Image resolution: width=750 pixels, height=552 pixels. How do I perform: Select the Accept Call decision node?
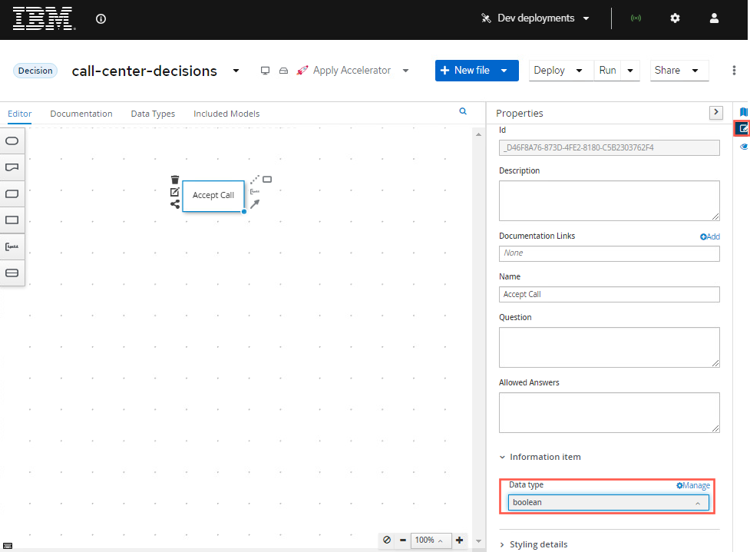(x=213, y=195)
